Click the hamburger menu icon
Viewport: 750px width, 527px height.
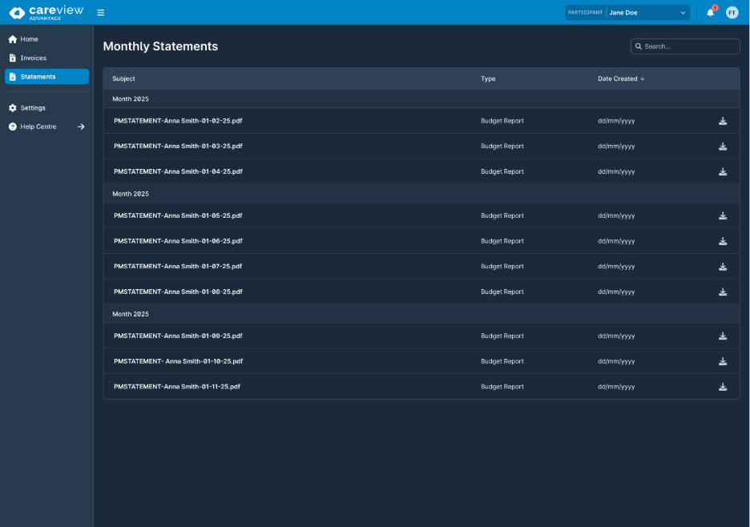pos(100,13)
